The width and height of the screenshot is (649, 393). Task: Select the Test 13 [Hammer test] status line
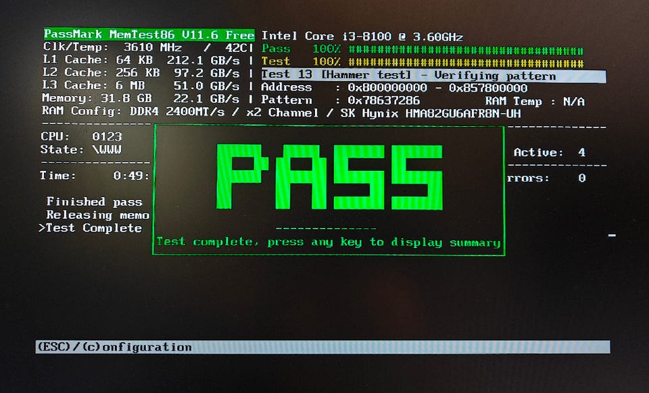(x=433, y=76)
